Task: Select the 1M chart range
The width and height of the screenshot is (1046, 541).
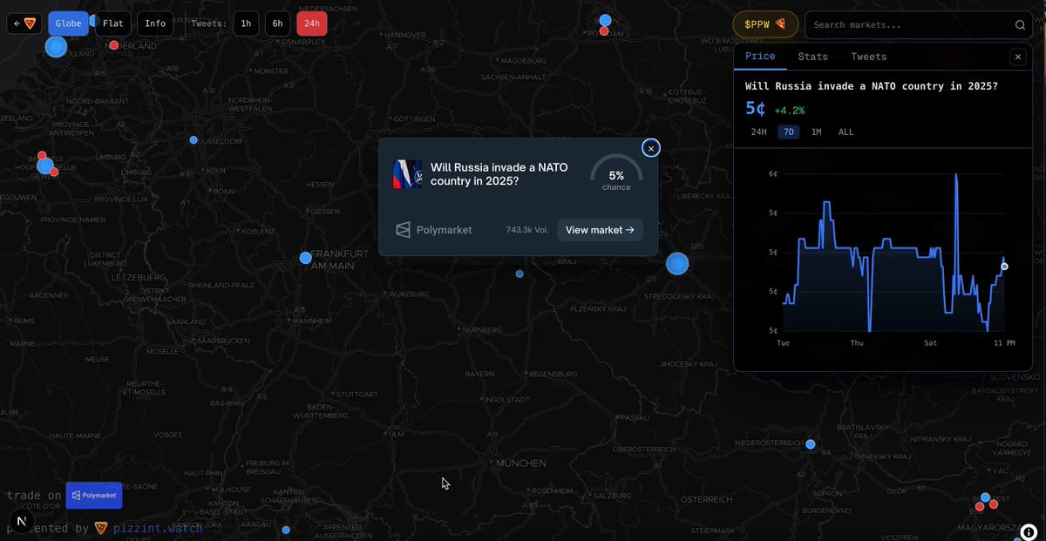Action: [816, 132]
